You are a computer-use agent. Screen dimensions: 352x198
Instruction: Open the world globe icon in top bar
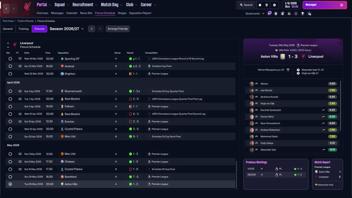pyautogui.click(x=267, y=5)
